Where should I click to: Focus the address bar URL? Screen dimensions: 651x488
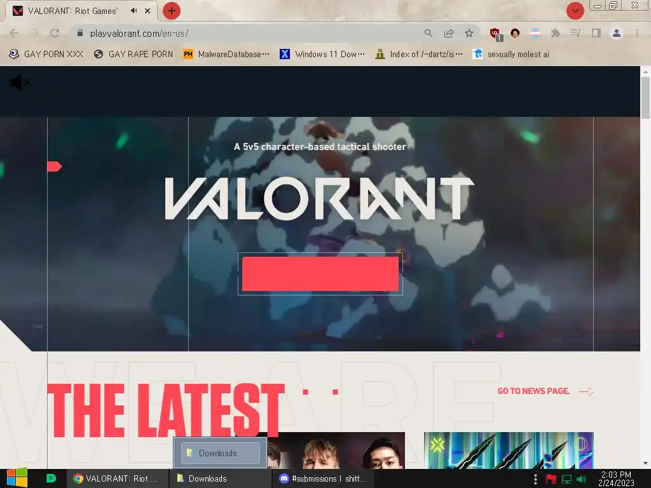pyautogui.click(x=139, y=33)
